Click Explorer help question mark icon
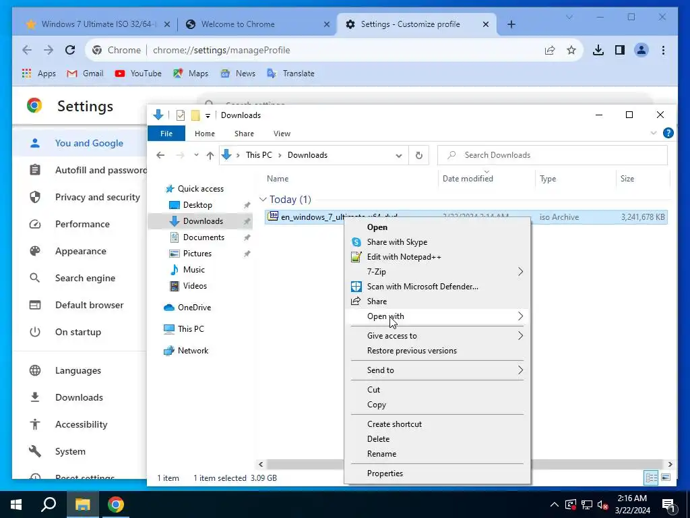 point(668,133)
